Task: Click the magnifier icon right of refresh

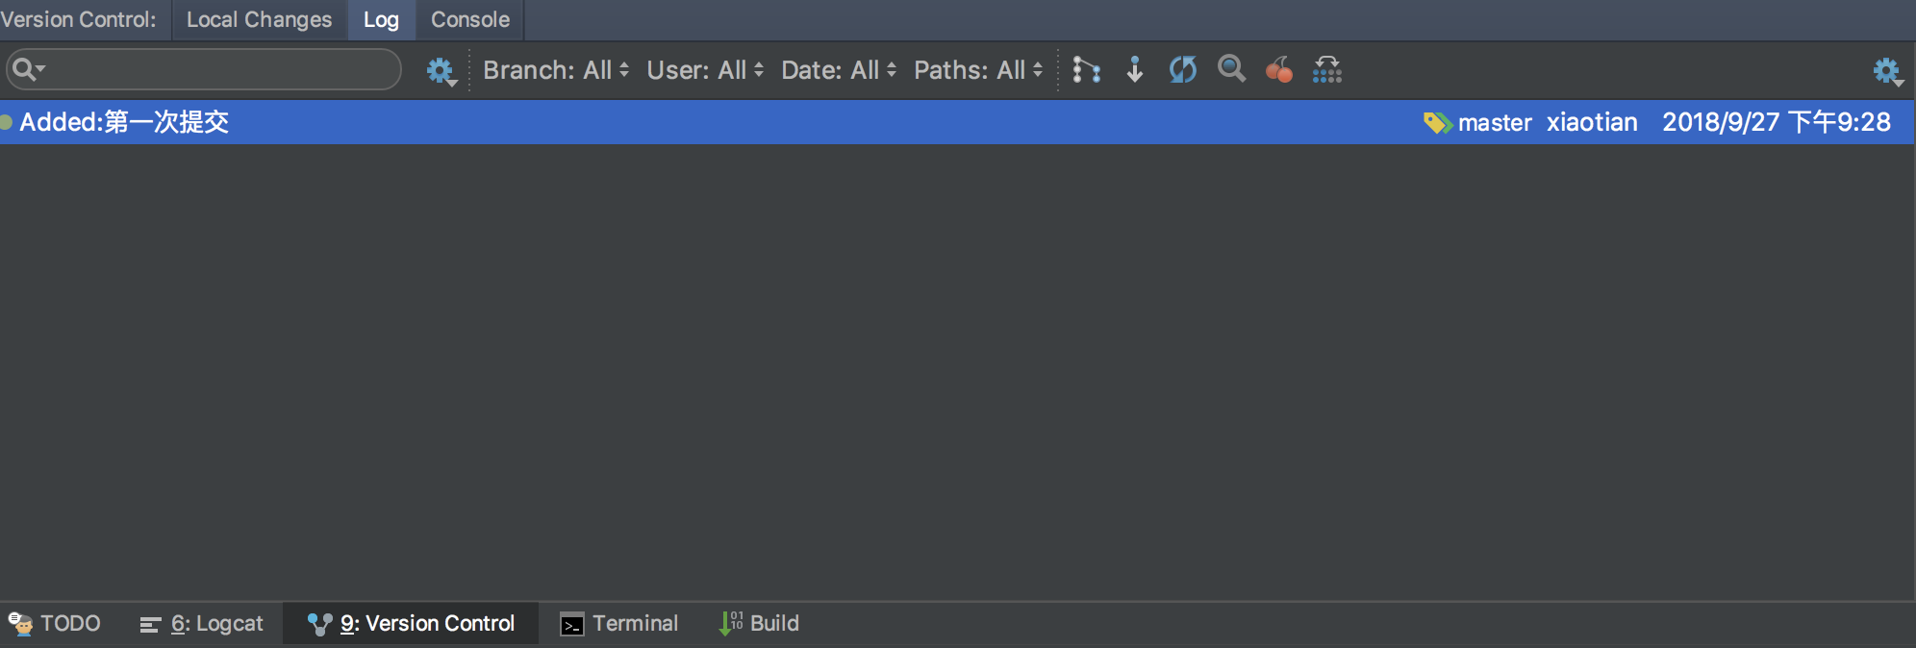Action: (x=1231, y=69)
